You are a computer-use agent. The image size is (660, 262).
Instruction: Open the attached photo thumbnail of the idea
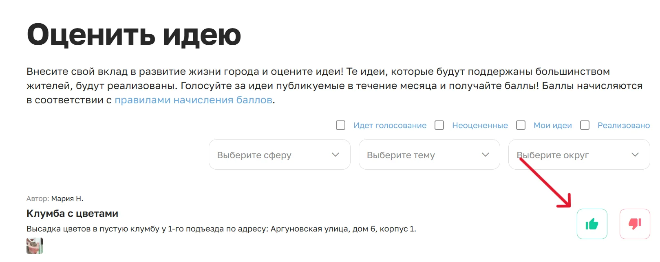[x=35, y=246]
